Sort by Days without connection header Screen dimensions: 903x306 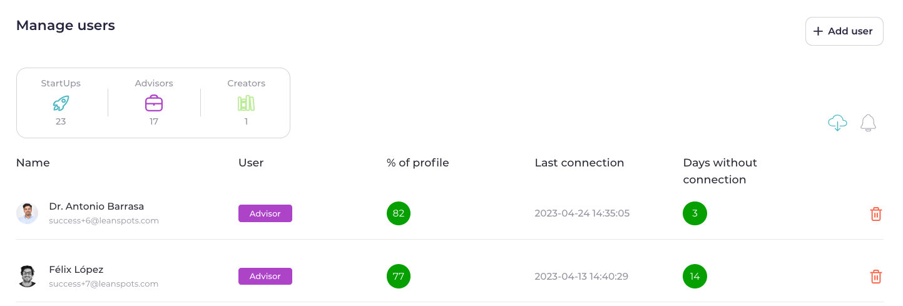click(x=720, y=171)
